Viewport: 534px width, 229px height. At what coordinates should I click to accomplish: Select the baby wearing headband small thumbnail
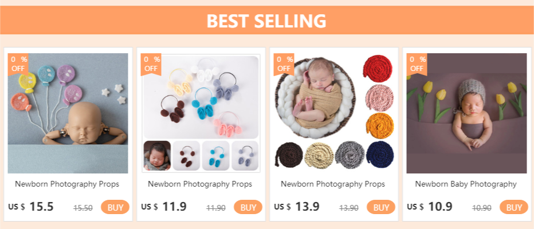pyautogui.click(x=156, y=156)
